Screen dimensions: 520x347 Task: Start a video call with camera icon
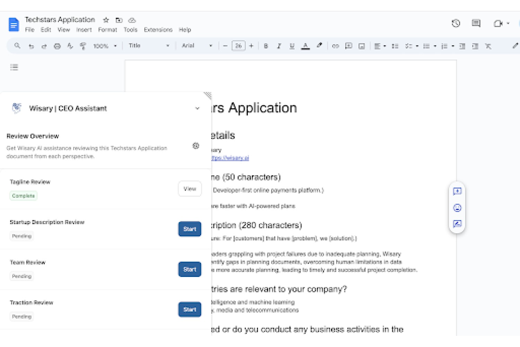[x=498, y=23]
